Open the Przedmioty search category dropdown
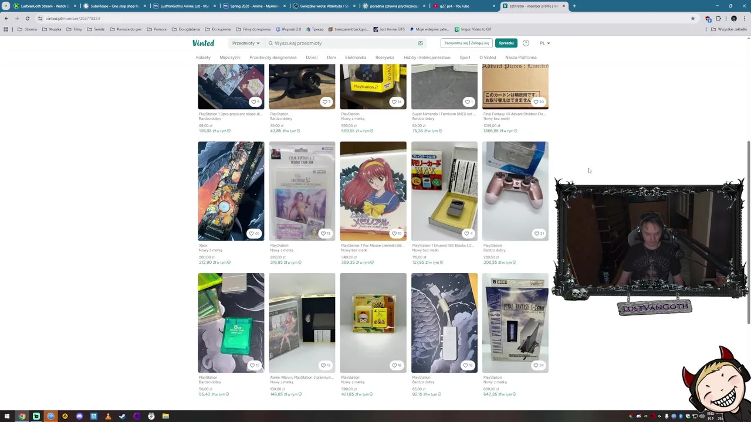 point(246,43)
